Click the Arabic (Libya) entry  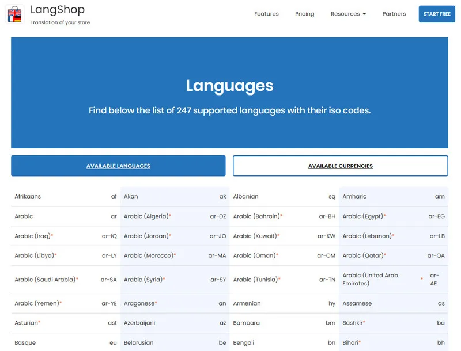(x=66, y=255)
